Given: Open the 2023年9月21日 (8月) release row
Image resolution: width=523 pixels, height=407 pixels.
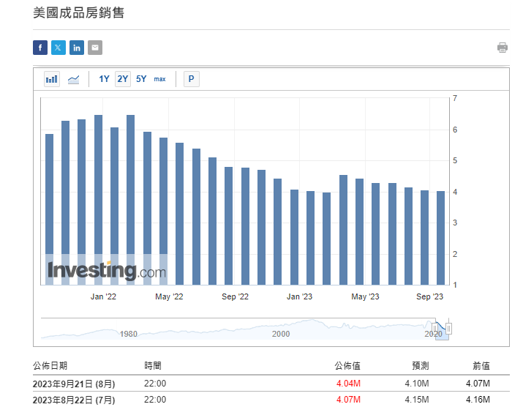Looking at the screenshot, I should 271,384.
